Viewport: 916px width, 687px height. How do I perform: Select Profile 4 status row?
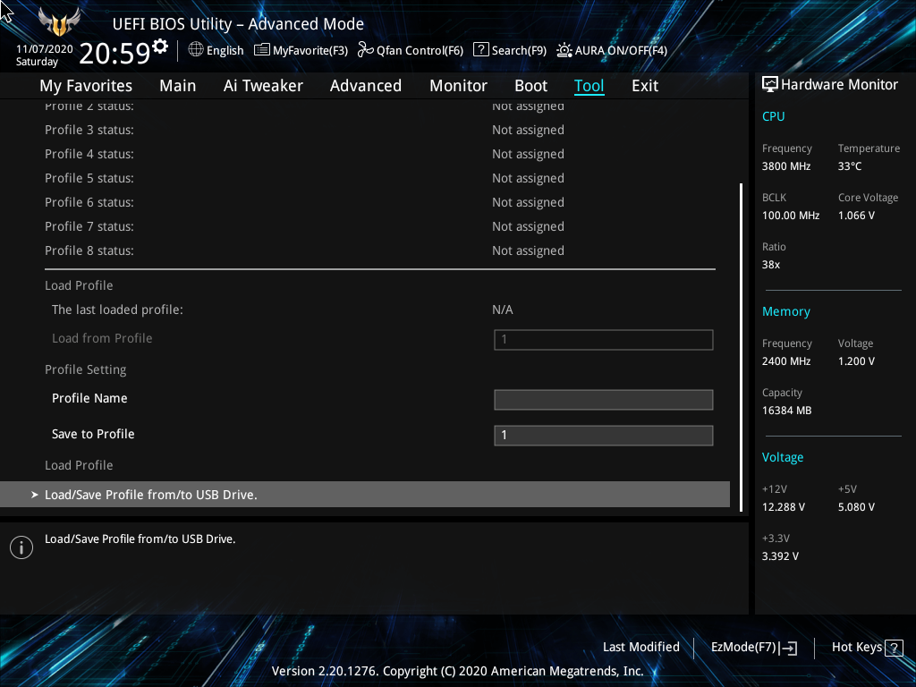tap(379, 154)
